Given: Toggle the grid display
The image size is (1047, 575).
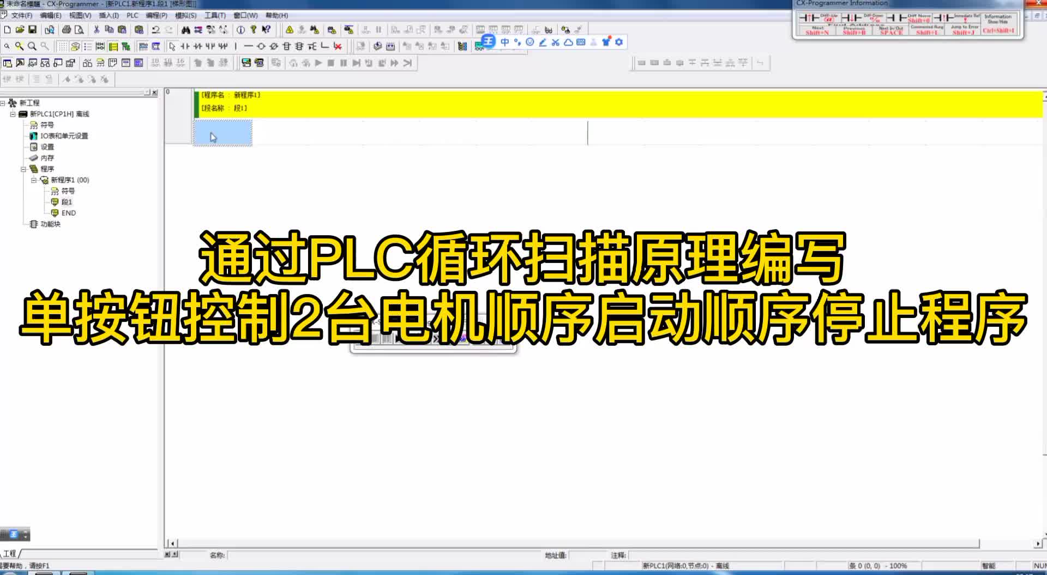Looking at the screenshot, I should (63, 46).
